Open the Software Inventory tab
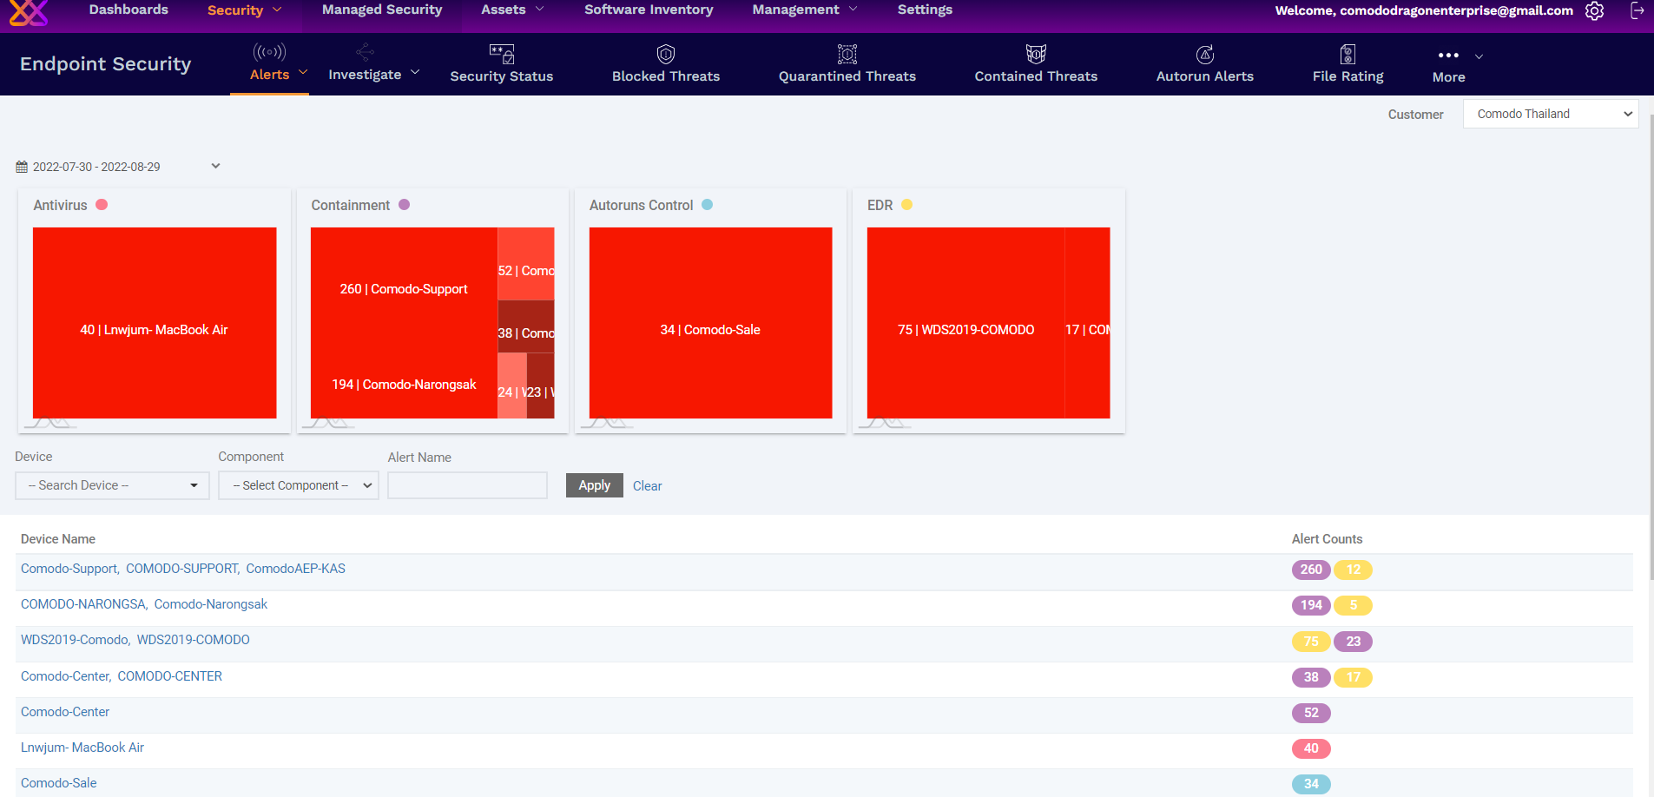 pos(648,10)
